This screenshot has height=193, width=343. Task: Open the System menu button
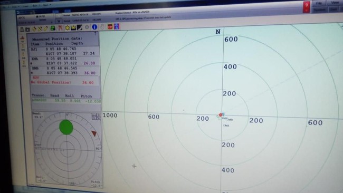coord(320,10)
